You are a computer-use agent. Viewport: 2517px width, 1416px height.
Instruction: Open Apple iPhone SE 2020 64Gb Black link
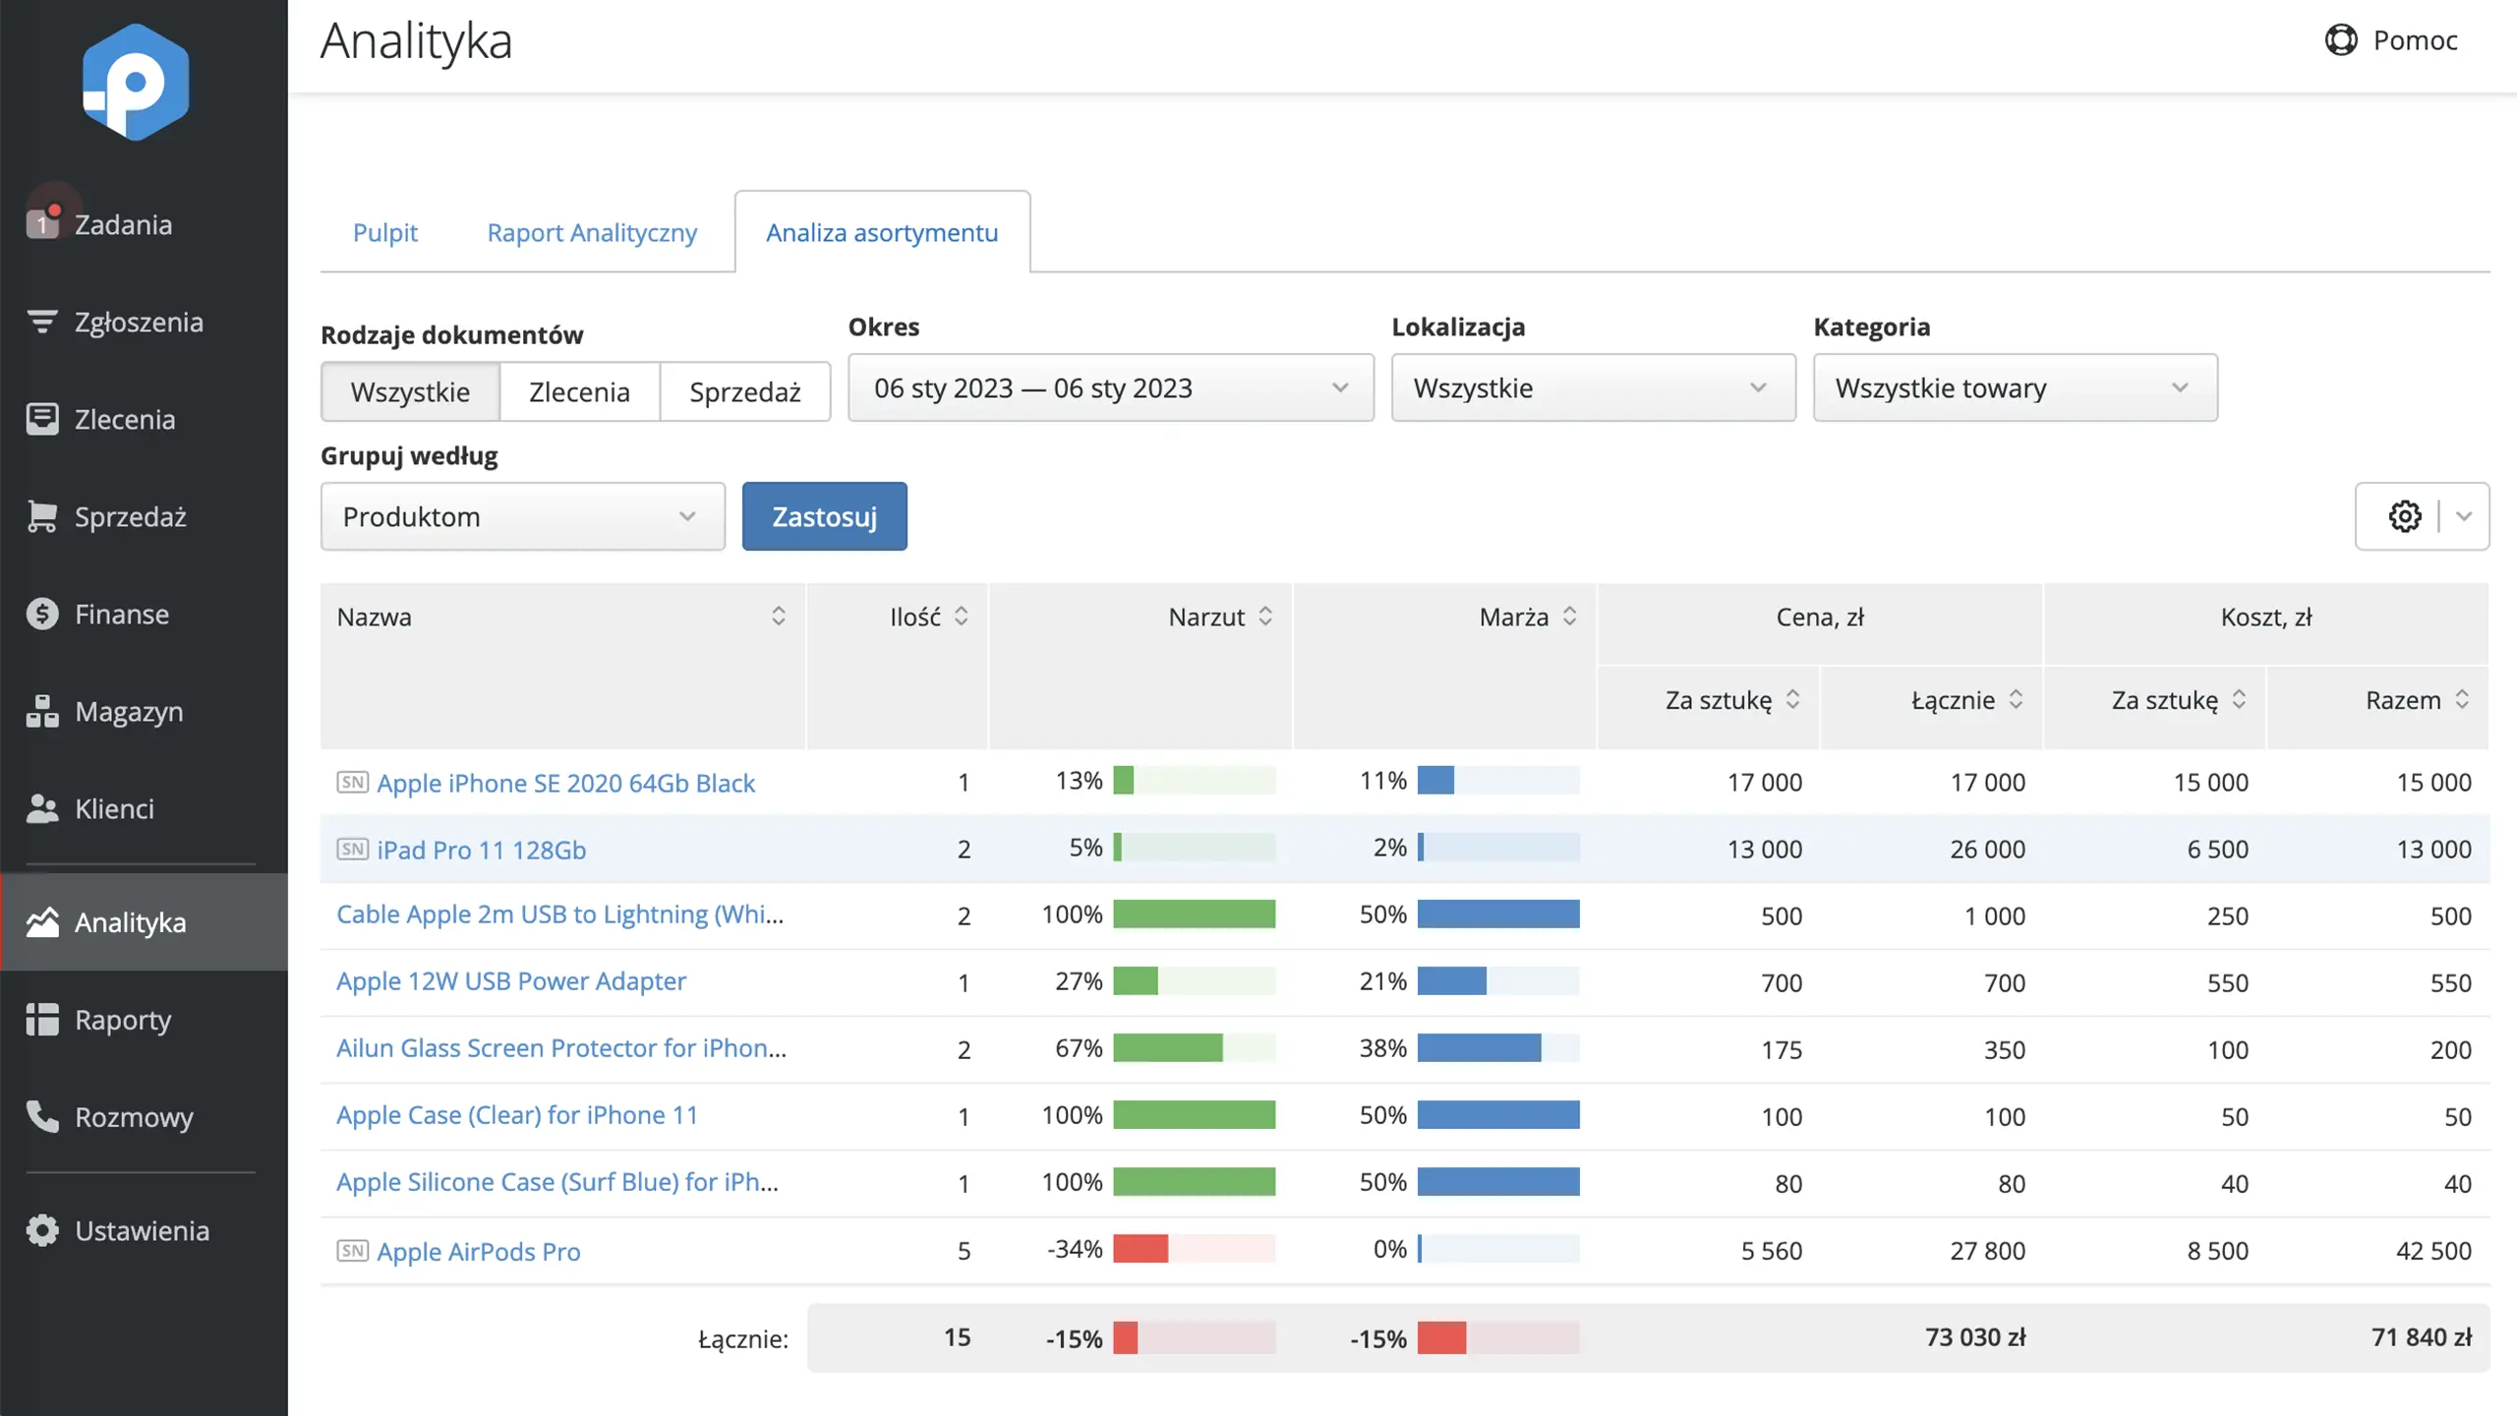click(x=565, y=783)
